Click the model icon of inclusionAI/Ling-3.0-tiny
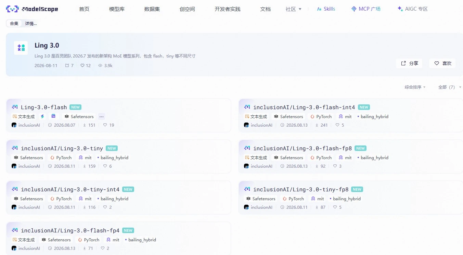The image size is (463, 255). [15, 148]
